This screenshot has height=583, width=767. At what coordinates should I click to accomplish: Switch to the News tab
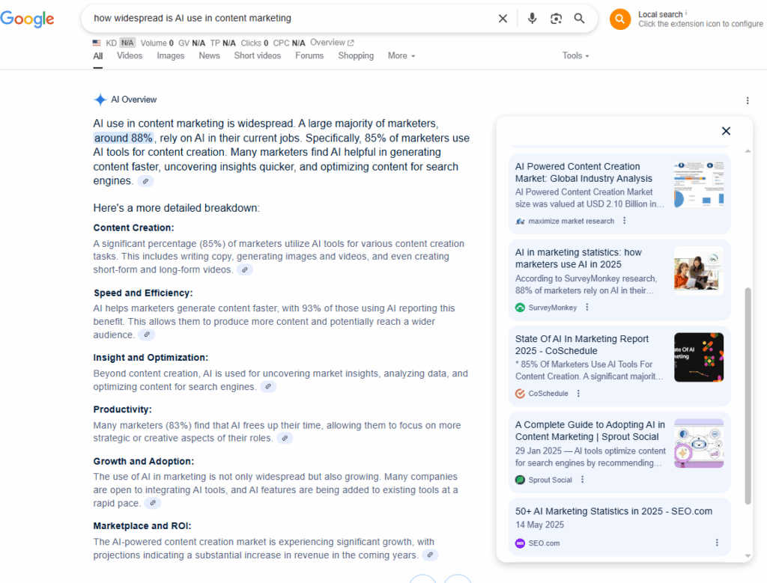(x=209, y=55)
